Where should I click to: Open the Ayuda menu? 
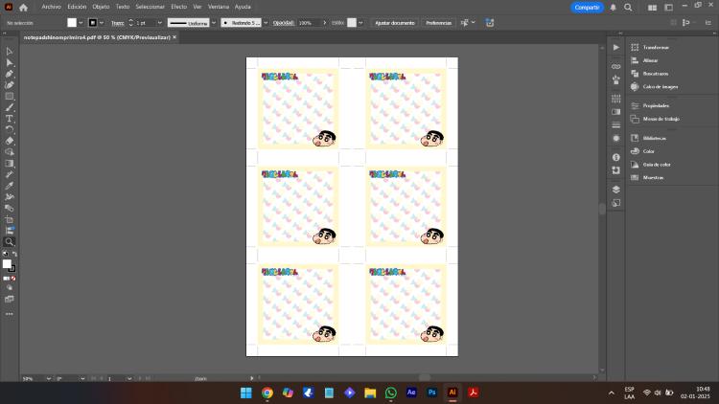(243, 7)
